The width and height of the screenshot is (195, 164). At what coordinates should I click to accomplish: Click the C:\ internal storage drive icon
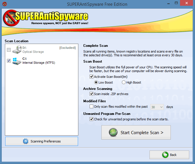[x=17, y=61]
